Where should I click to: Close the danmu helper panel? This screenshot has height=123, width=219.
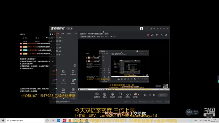(x=54, y=34)
